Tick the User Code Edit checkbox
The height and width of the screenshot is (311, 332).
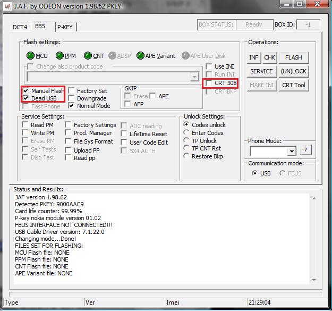point(124,142)
